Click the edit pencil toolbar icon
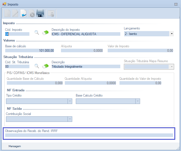This screenshot has width=181, height=151. (x=15, y=13)
